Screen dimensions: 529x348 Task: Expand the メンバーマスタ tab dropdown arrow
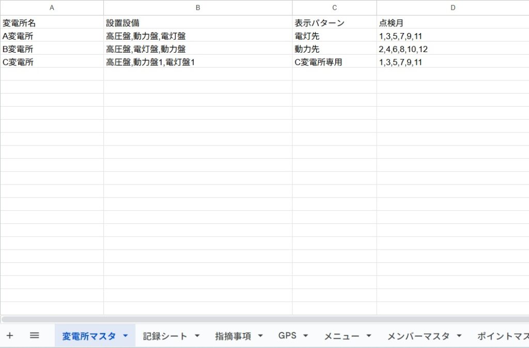click(x=459, y=336)
